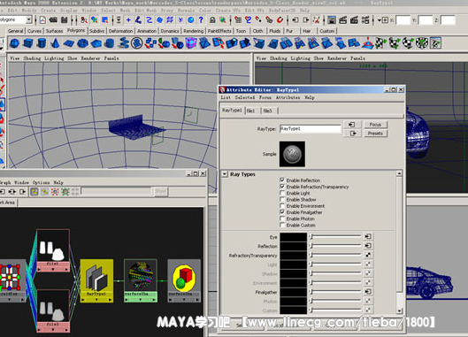468x337 pixels.
Task: Collapse the Ray Types section
Action: pyautogui.click(x=225, y=174)
